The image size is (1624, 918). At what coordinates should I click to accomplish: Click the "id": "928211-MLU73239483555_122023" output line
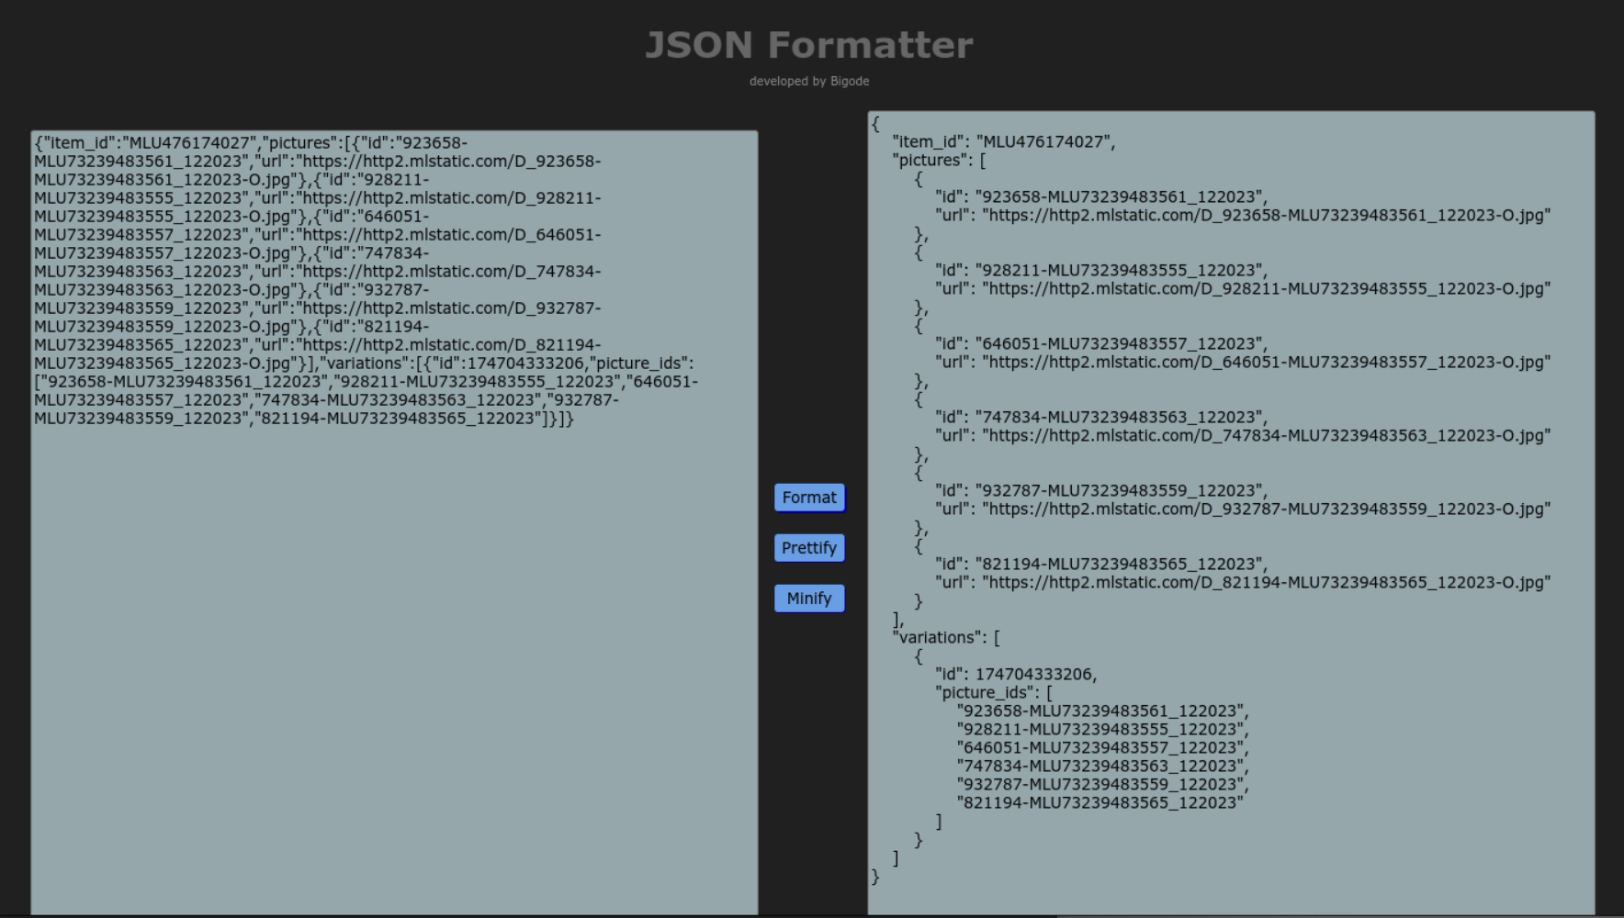click(x=1101, y=270)
